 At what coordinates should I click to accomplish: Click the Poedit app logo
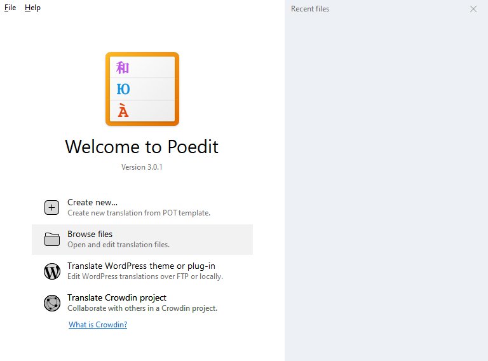pyautogui.click(x=142, y=89)
